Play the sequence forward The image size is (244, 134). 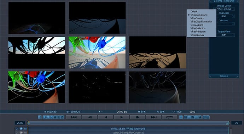[122, 117]
